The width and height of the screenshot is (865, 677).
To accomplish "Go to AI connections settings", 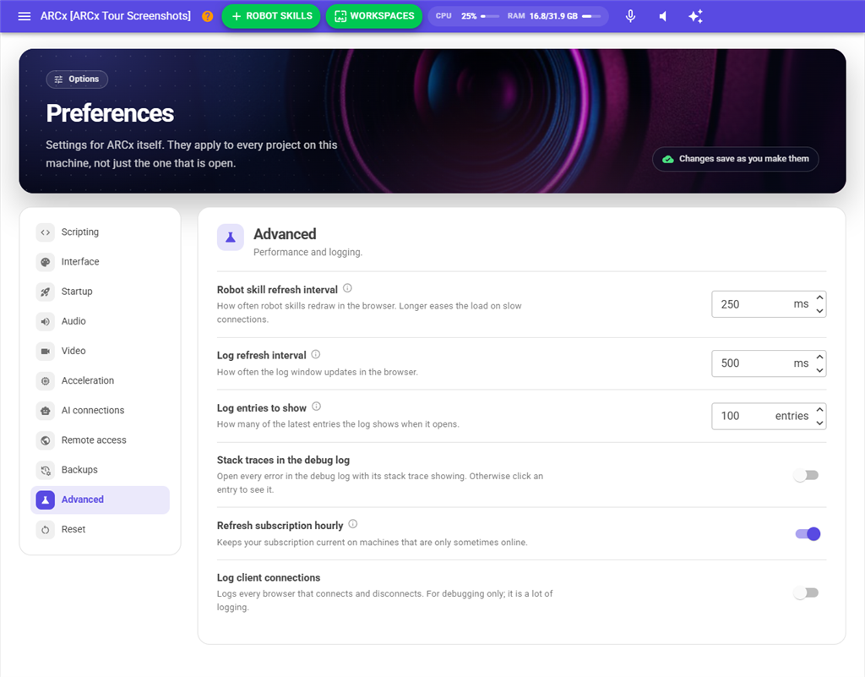I will click(x=100, y=411).
